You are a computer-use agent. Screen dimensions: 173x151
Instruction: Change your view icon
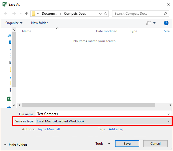pyautogui.click(x=148, y=23)
